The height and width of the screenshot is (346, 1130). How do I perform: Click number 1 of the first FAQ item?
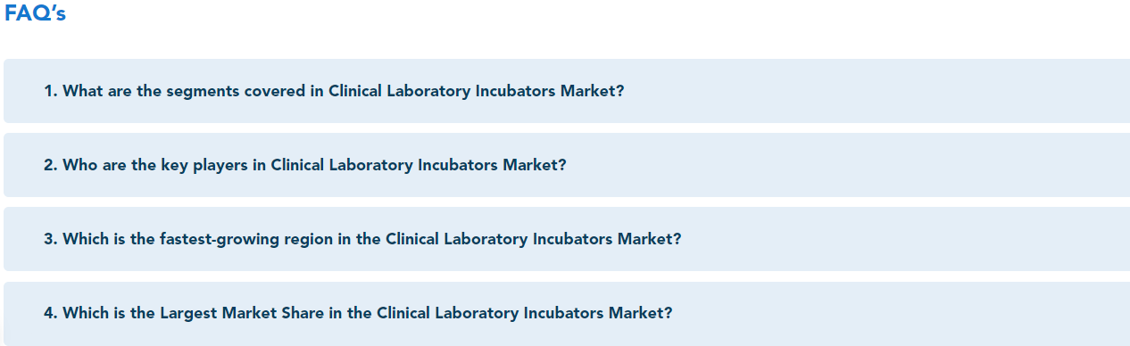coord(50,91)
